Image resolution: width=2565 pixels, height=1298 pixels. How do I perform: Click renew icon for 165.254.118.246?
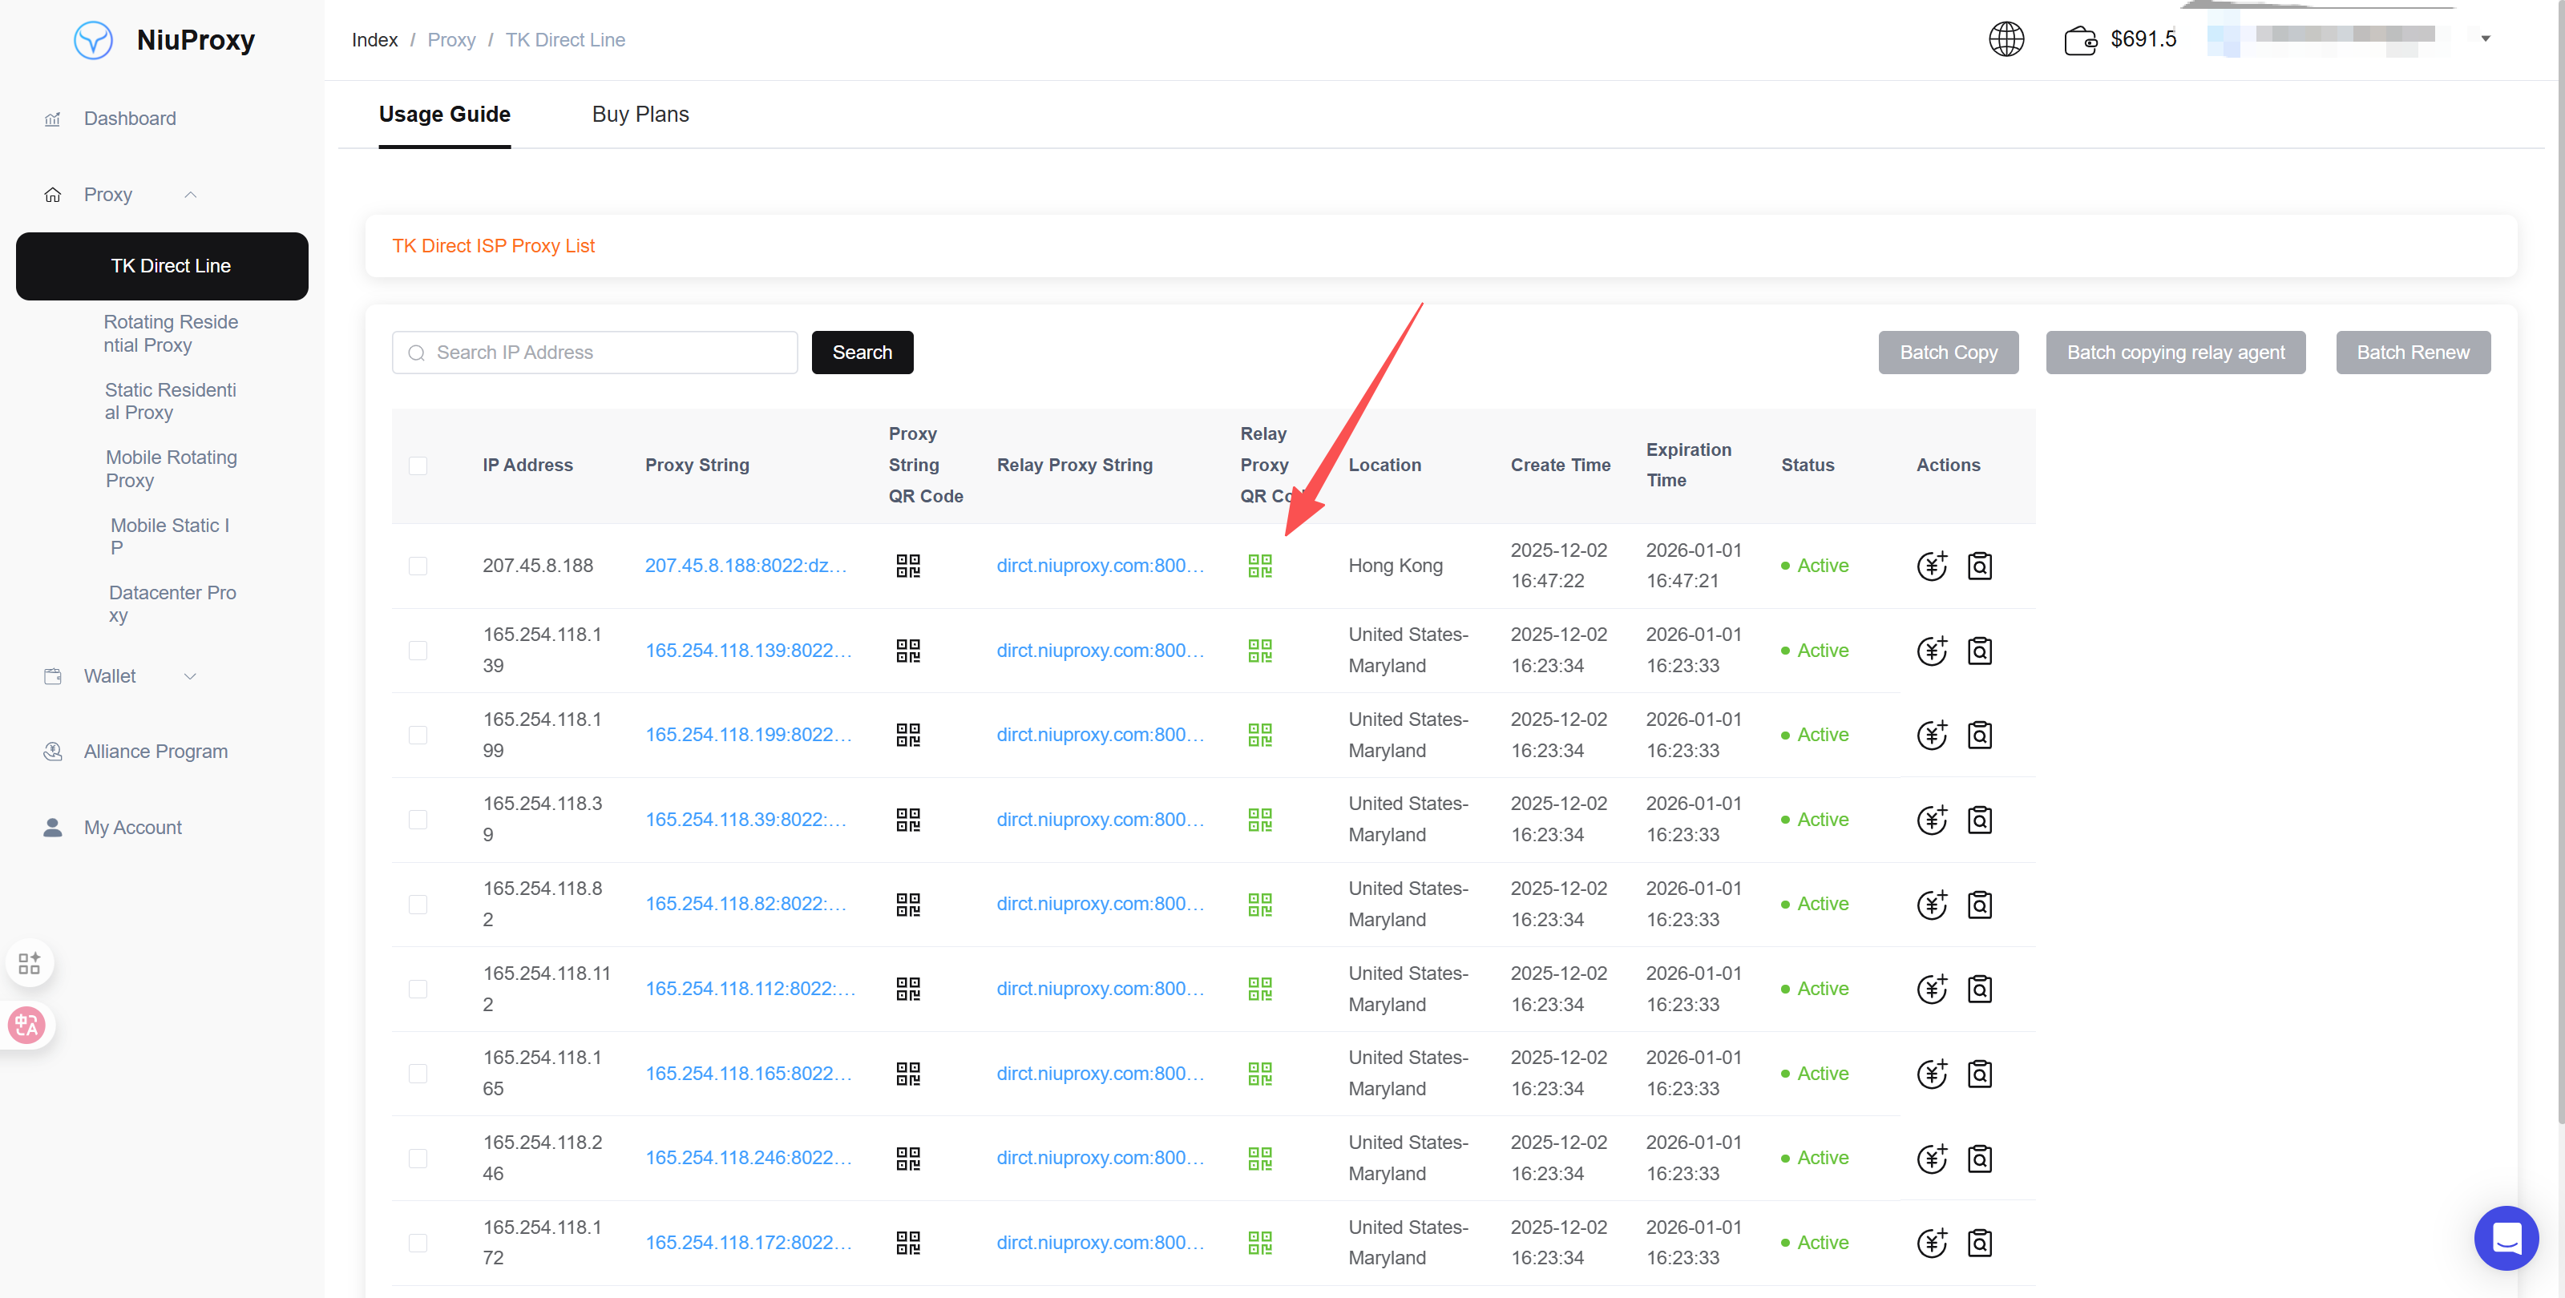(1932, 1158)
